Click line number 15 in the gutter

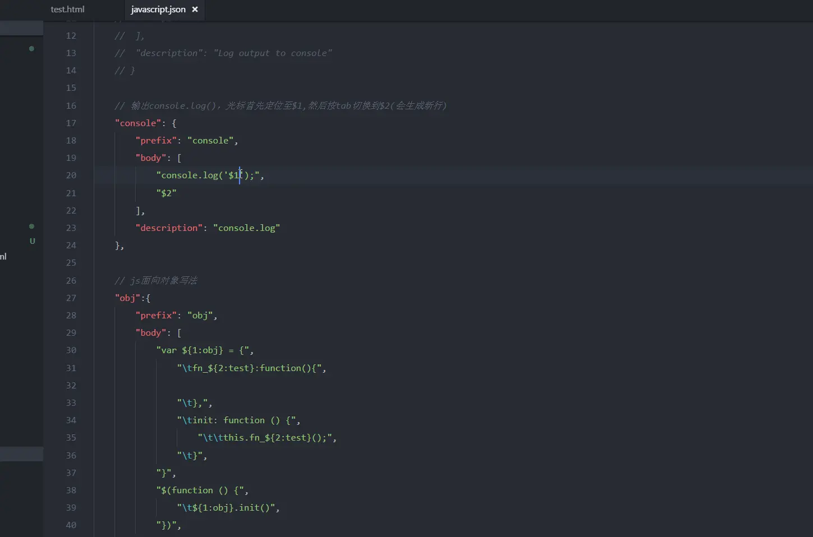71,88
